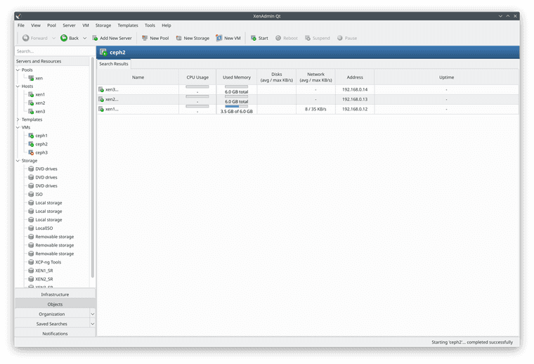Click the Add New Server toolbar icon

click(x=96, y=38)
